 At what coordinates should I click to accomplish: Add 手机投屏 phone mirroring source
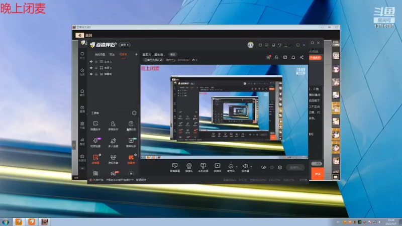click(x=203, y=168)
